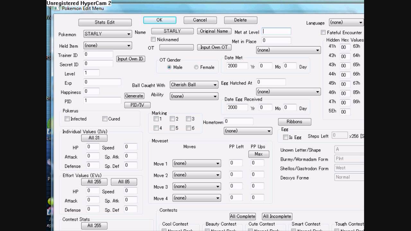Click Move 1 PP Left field
The height and width of the screenshot is (231, 411).
click(236, 163)
